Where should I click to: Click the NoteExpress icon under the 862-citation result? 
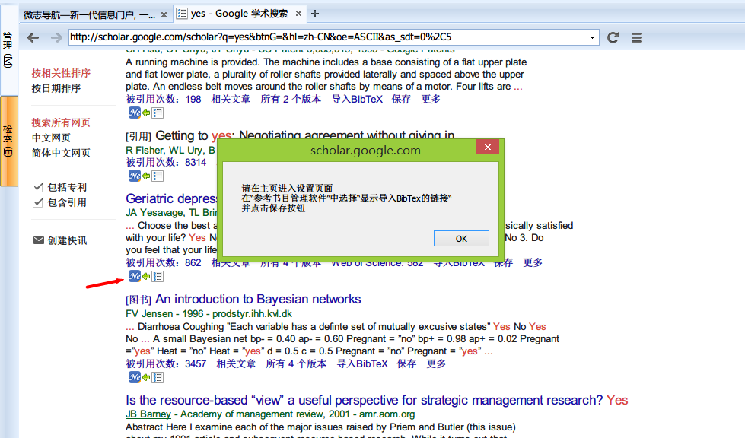pos(135,276)
